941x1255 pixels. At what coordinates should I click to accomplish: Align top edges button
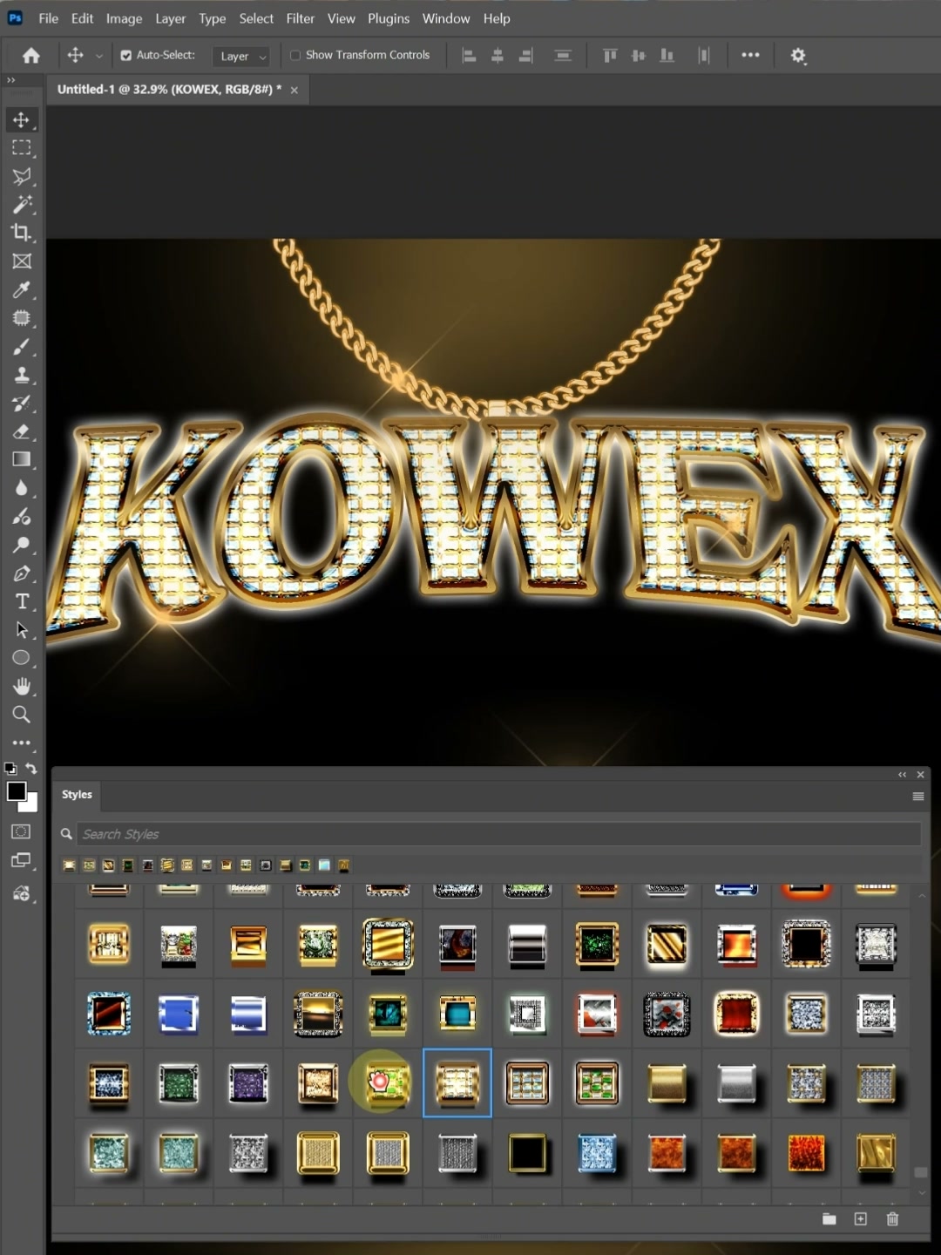pyautogui.click(x=610, y=56)
